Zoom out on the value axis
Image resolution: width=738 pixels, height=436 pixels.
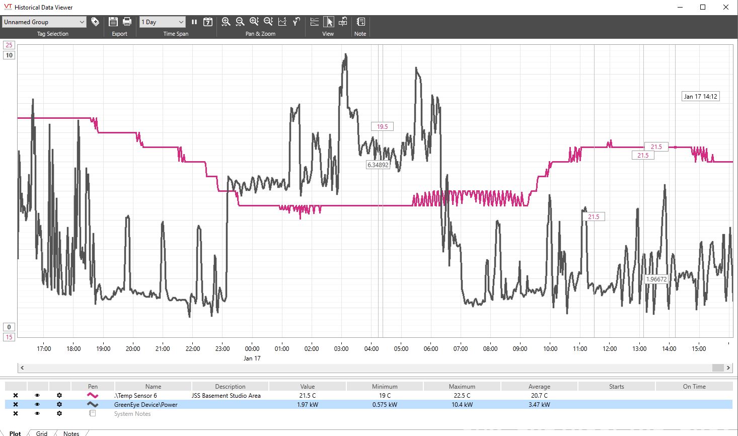click(268, 22)
